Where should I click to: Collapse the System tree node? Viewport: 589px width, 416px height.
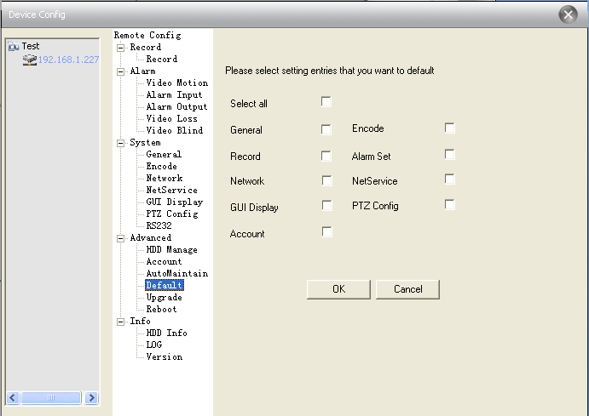120,143
